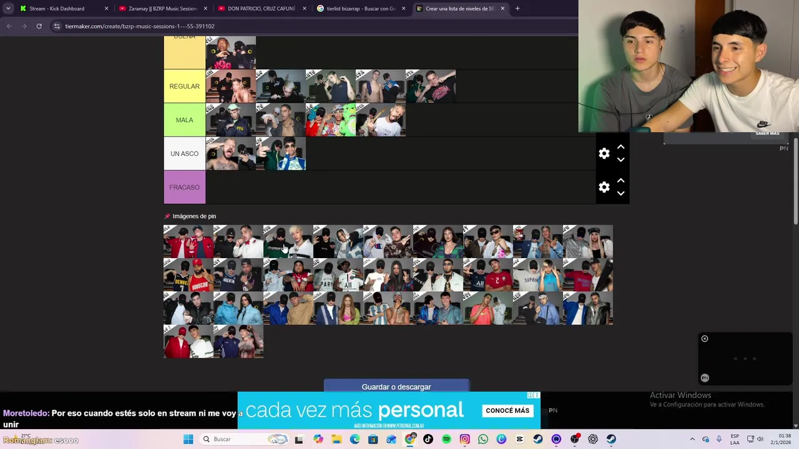Close the tierlist bizarrap search tab
799x449 pixels.
[403, 9]
